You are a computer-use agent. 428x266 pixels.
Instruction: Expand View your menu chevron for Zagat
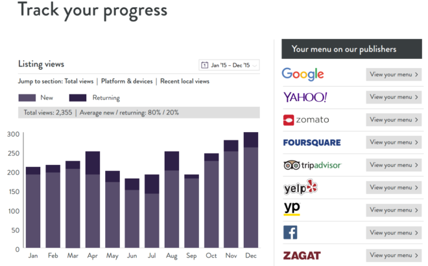point(416,256)
